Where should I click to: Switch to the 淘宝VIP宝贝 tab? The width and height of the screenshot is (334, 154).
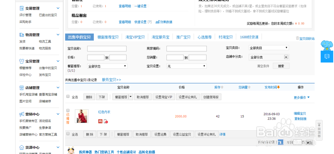pyautogui.click(x=135, y=37)
